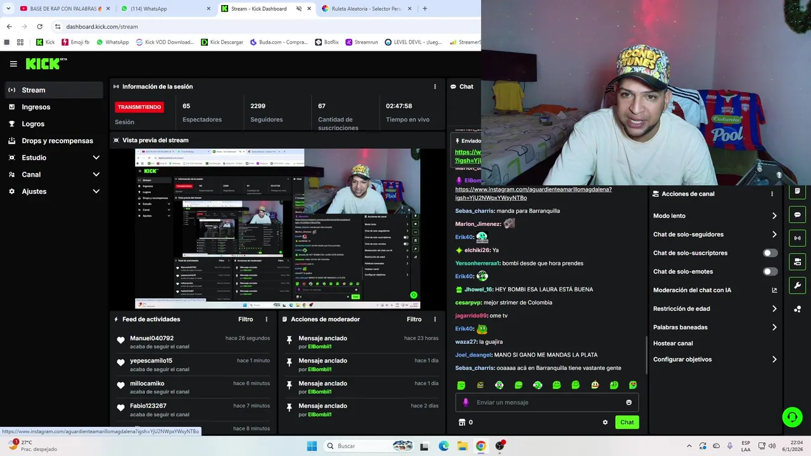Click the broadcast signal icon in right sidebar
811x456 pixels.
pos(797,238)
